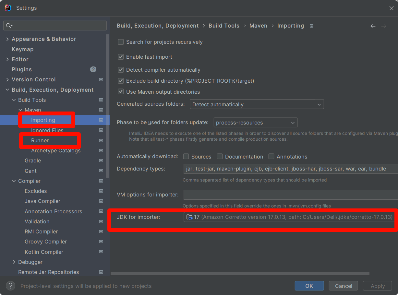Click Build, Execution, Deployment breadcrumb
Image resolution: width=398 pixels, height=295 pixels.
(x=158, y=26)
